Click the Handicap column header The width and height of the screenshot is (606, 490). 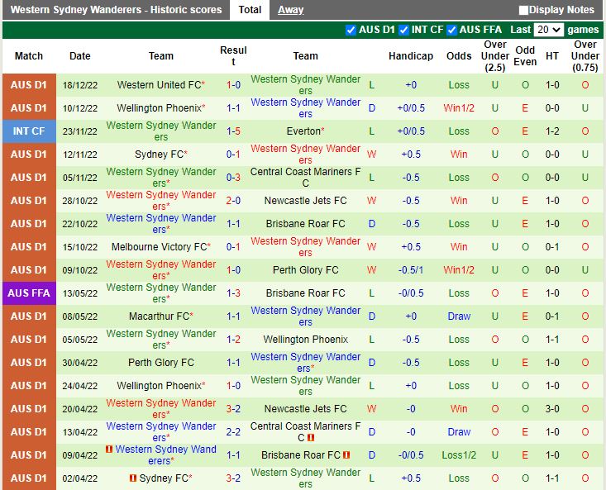point(411,56)
